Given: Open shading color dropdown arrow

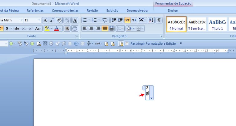Looking at the screenshot, I should (x=133, y=29).
